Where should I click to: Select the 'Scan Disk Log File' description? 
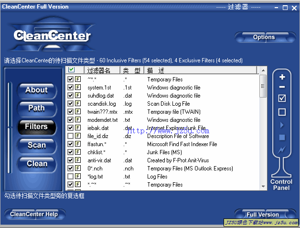tap(168, 104)
